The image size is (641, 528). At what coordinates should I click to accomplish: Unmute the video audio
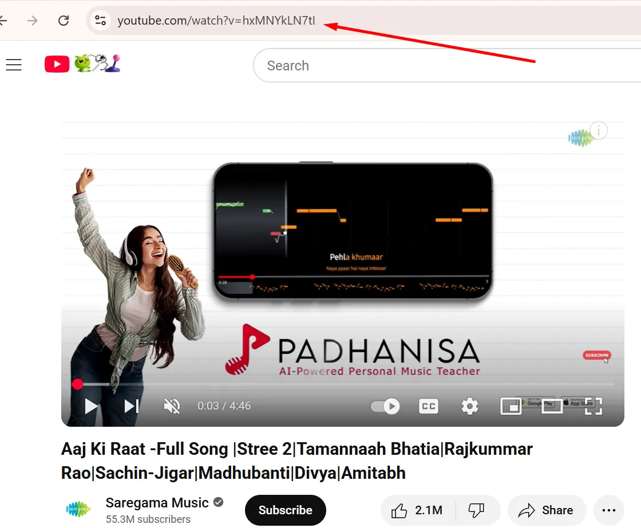[172, 406]
